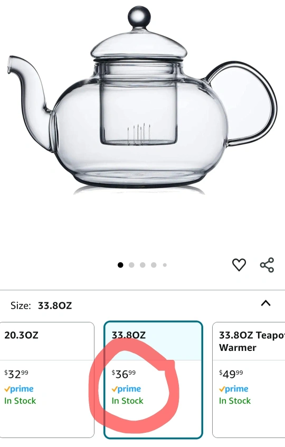Select the fourth image carousel dot

pyautogui.click(x=154, y=265)
